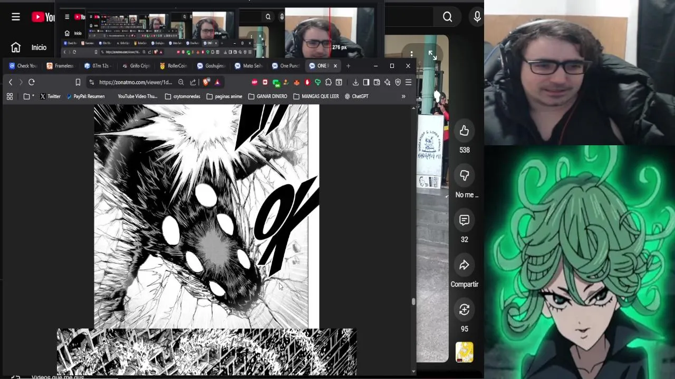The image size is (675, 379).
Task: Open the extensions puzzle menu
Action: coord(329,82)
